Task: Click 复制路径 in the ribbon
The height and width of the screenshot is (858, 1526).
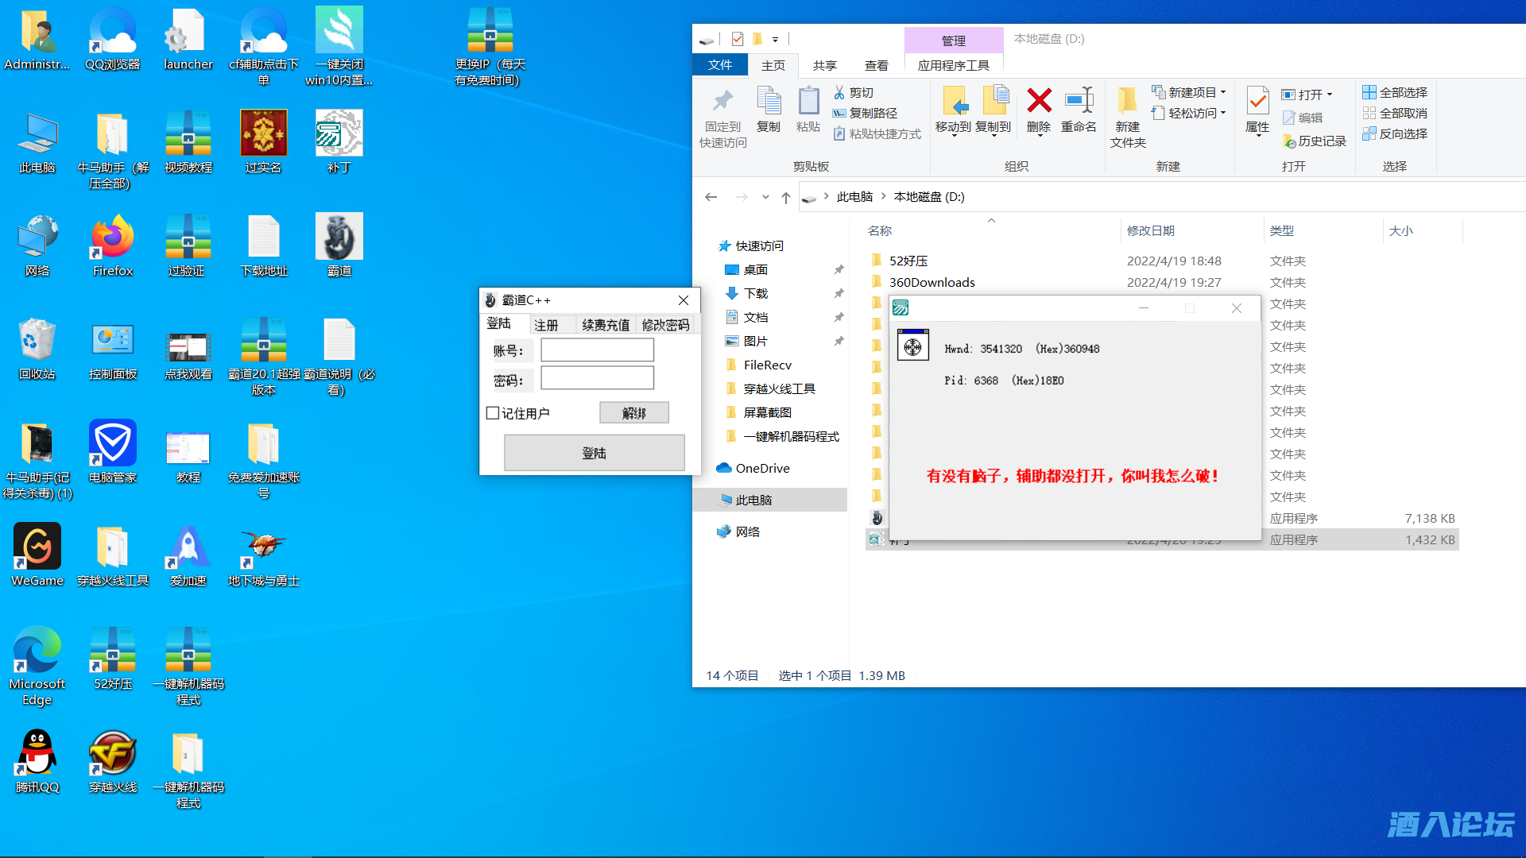Action: tap(866, 113)
